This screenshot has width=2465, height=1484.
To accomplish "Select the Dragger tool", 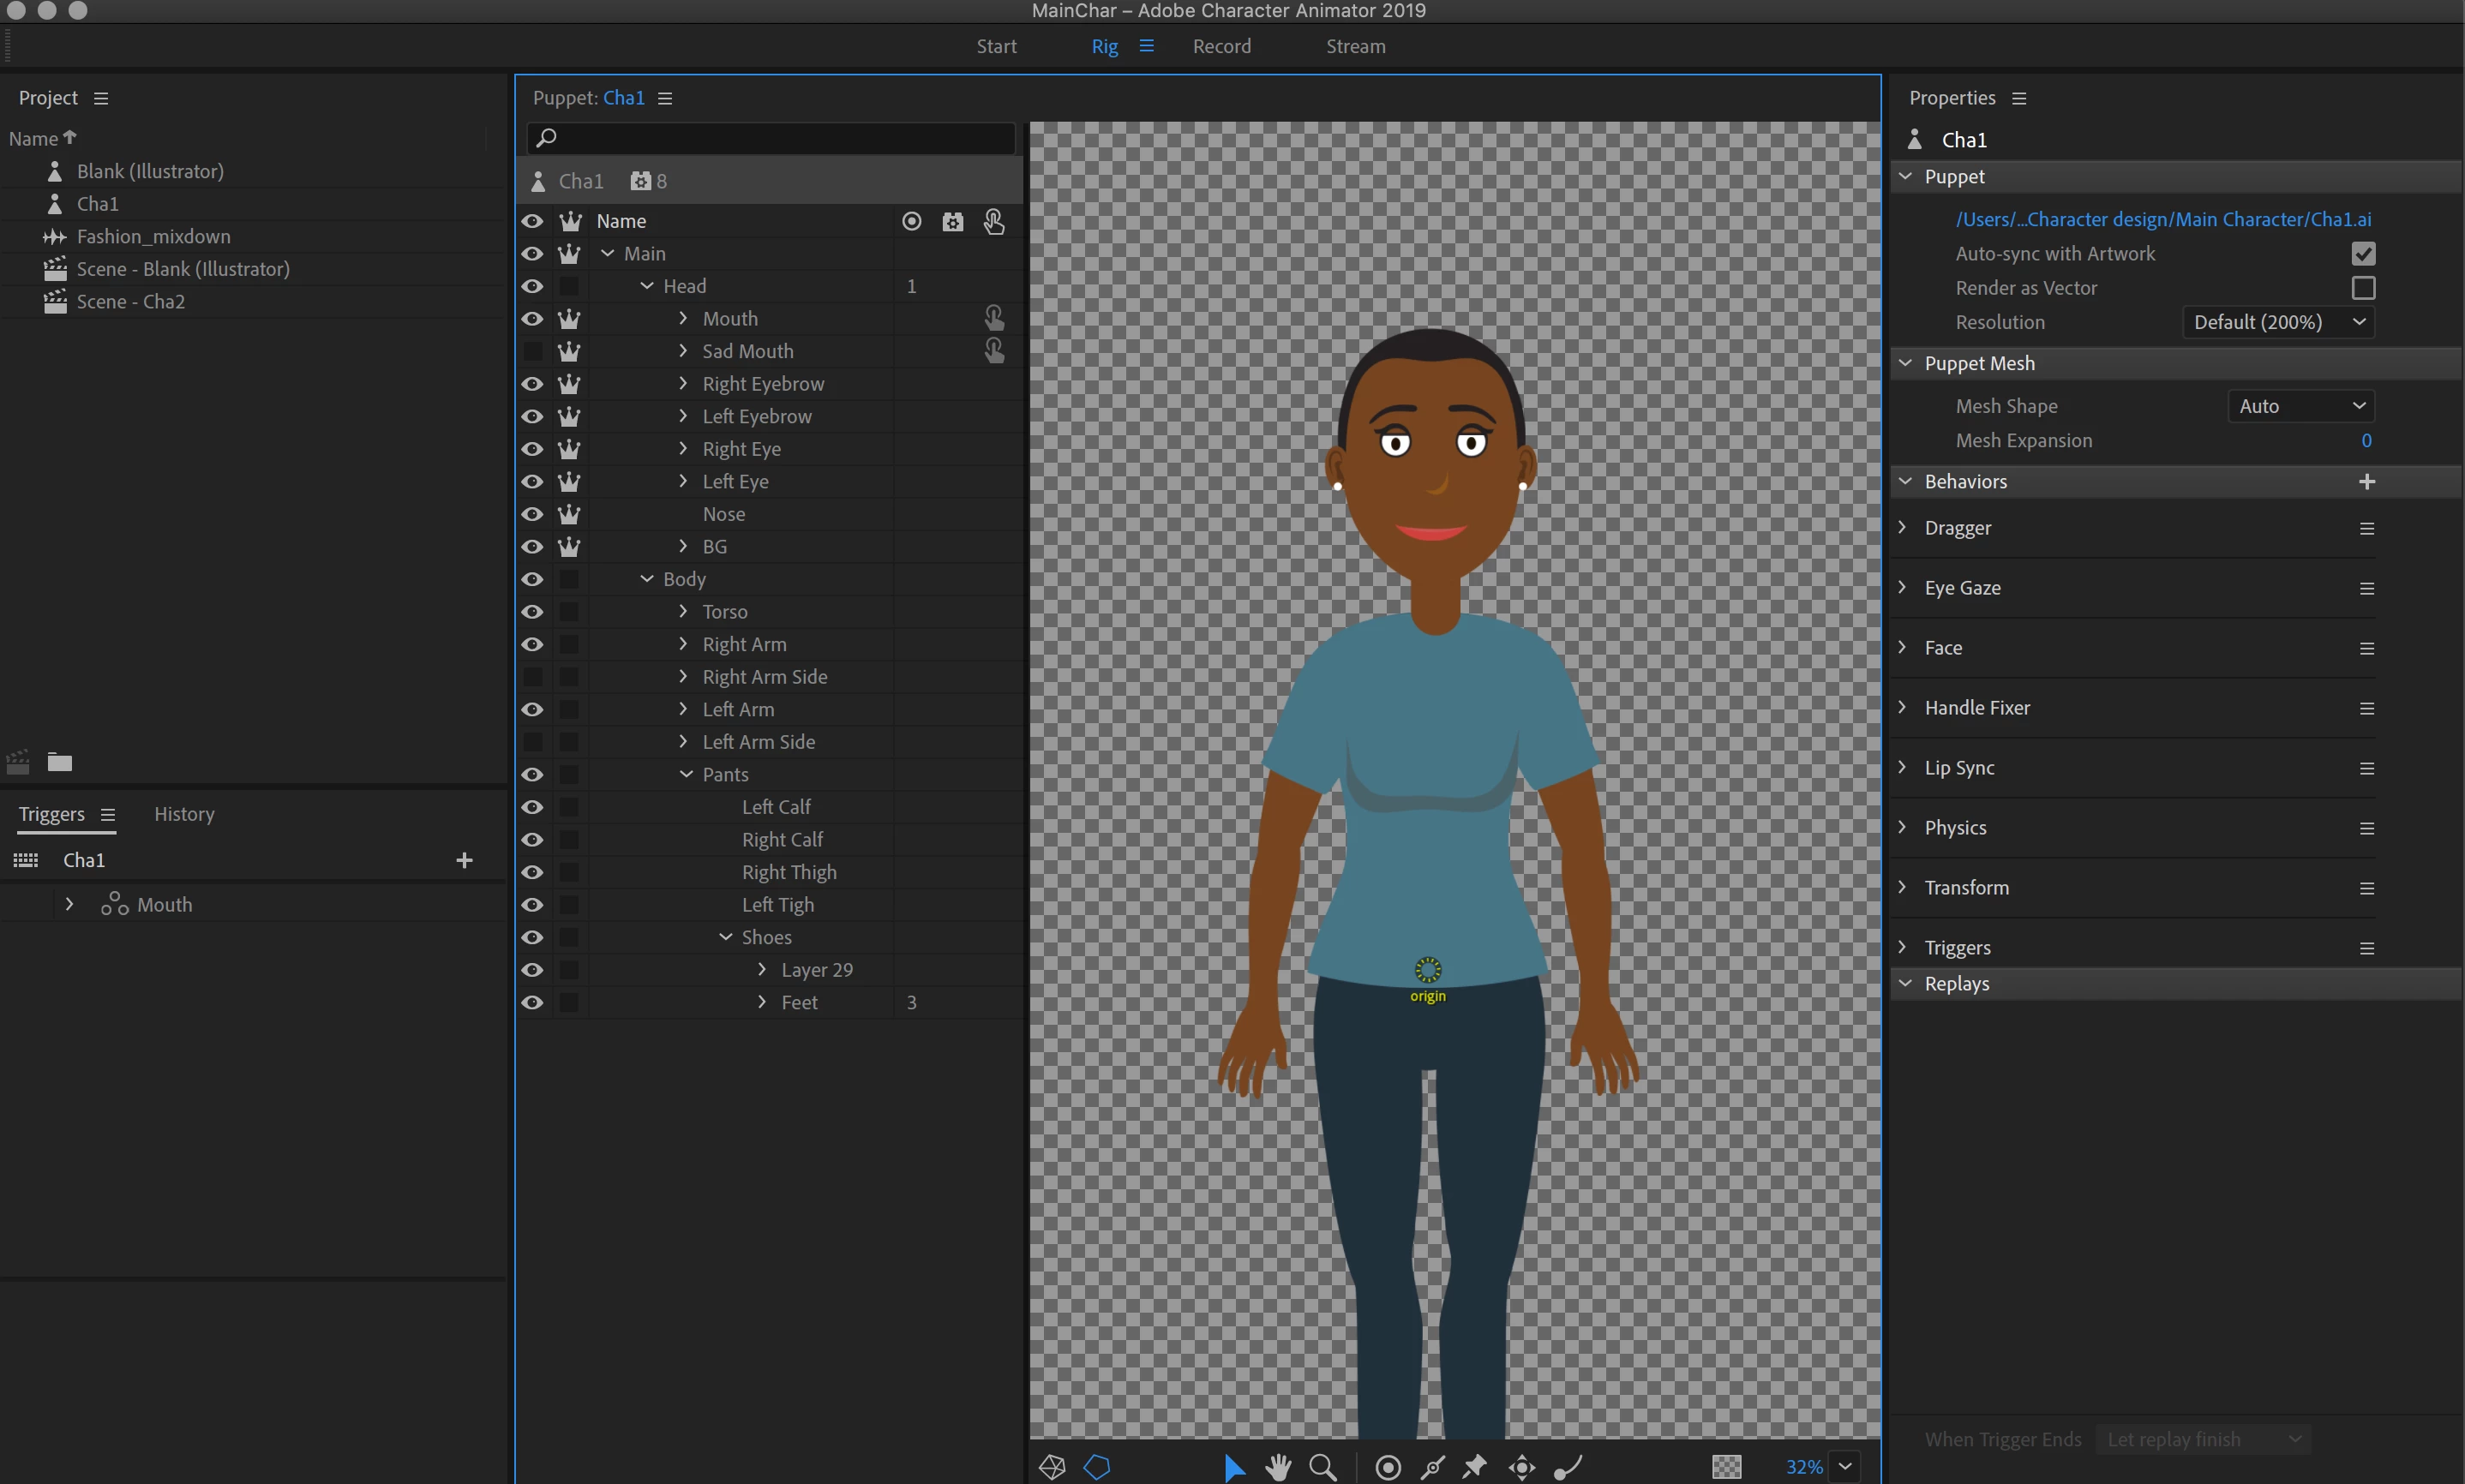I will coord(1521,1467).
